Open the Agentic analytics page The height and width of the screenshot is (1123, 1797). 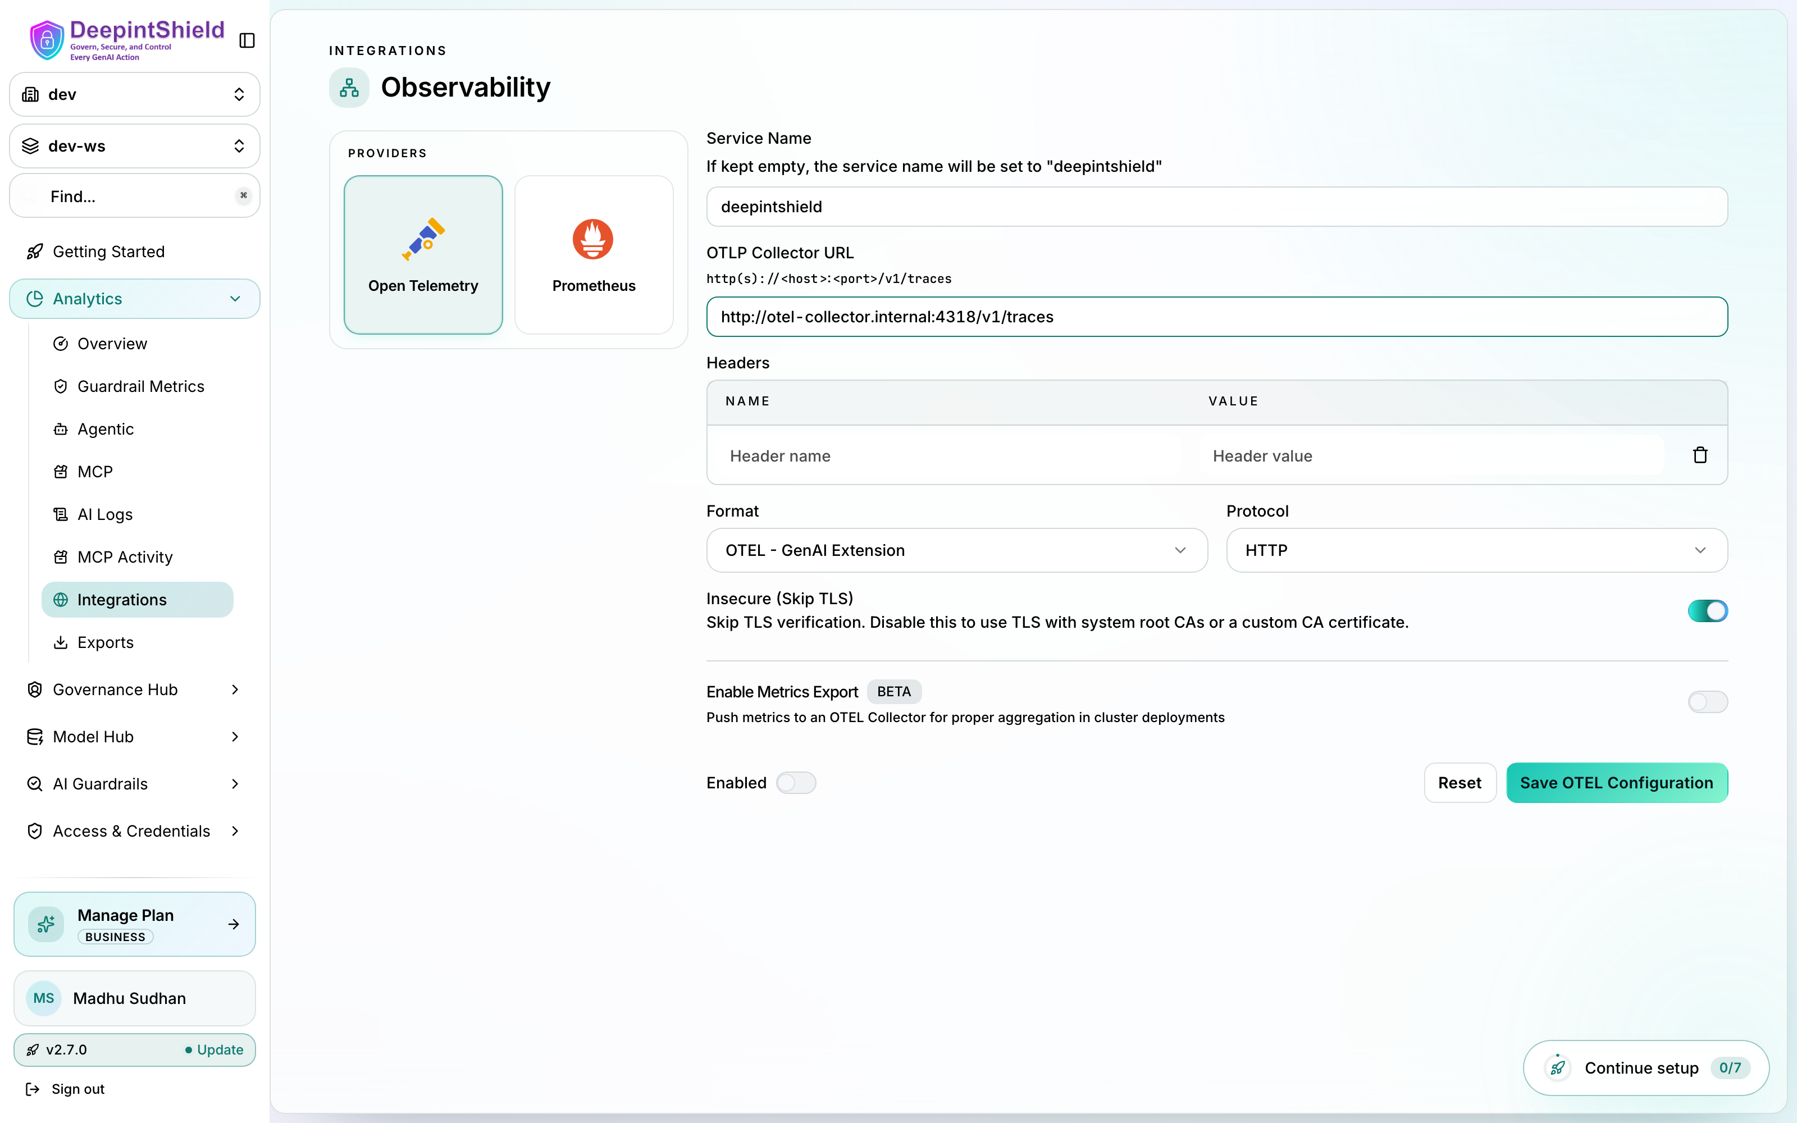coord(138,430)
